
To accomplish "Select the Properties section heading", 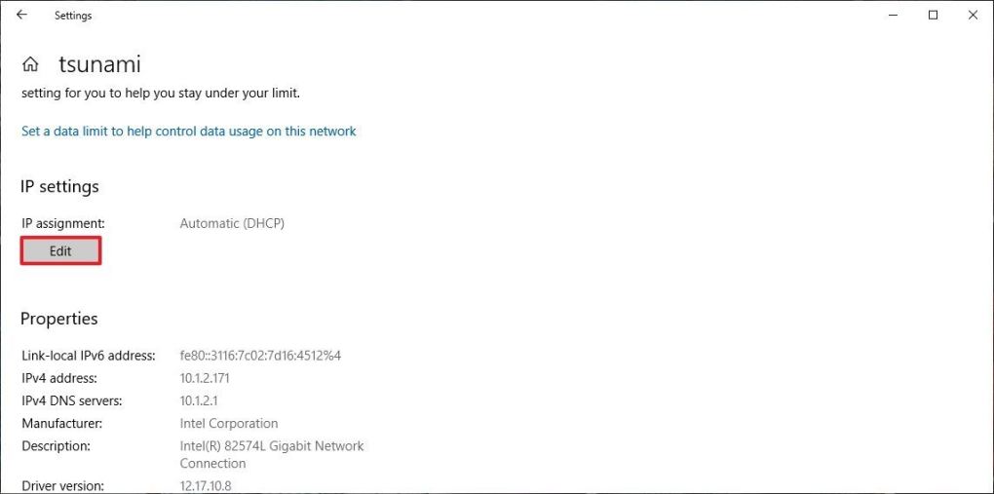I will click(x=59, y=319).
